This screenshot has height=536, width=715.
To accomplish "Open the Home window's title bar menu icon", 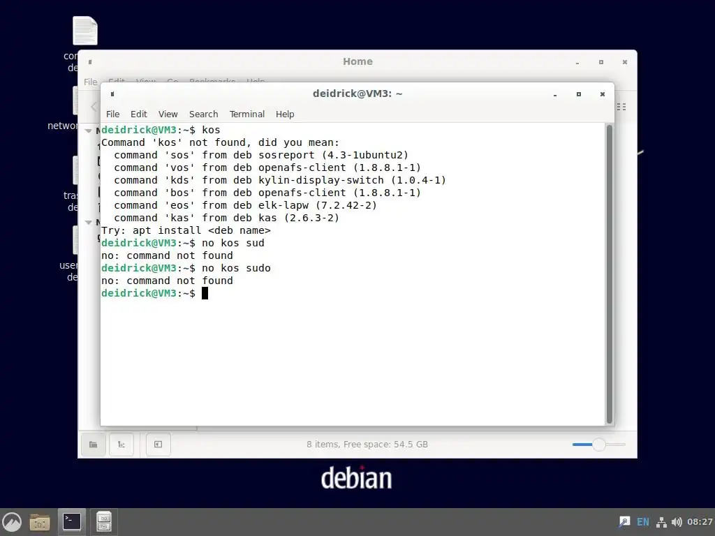I will coord(90,61).
